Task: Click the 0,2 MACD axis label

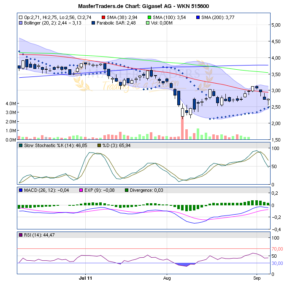Action: [x=275, y=194]
